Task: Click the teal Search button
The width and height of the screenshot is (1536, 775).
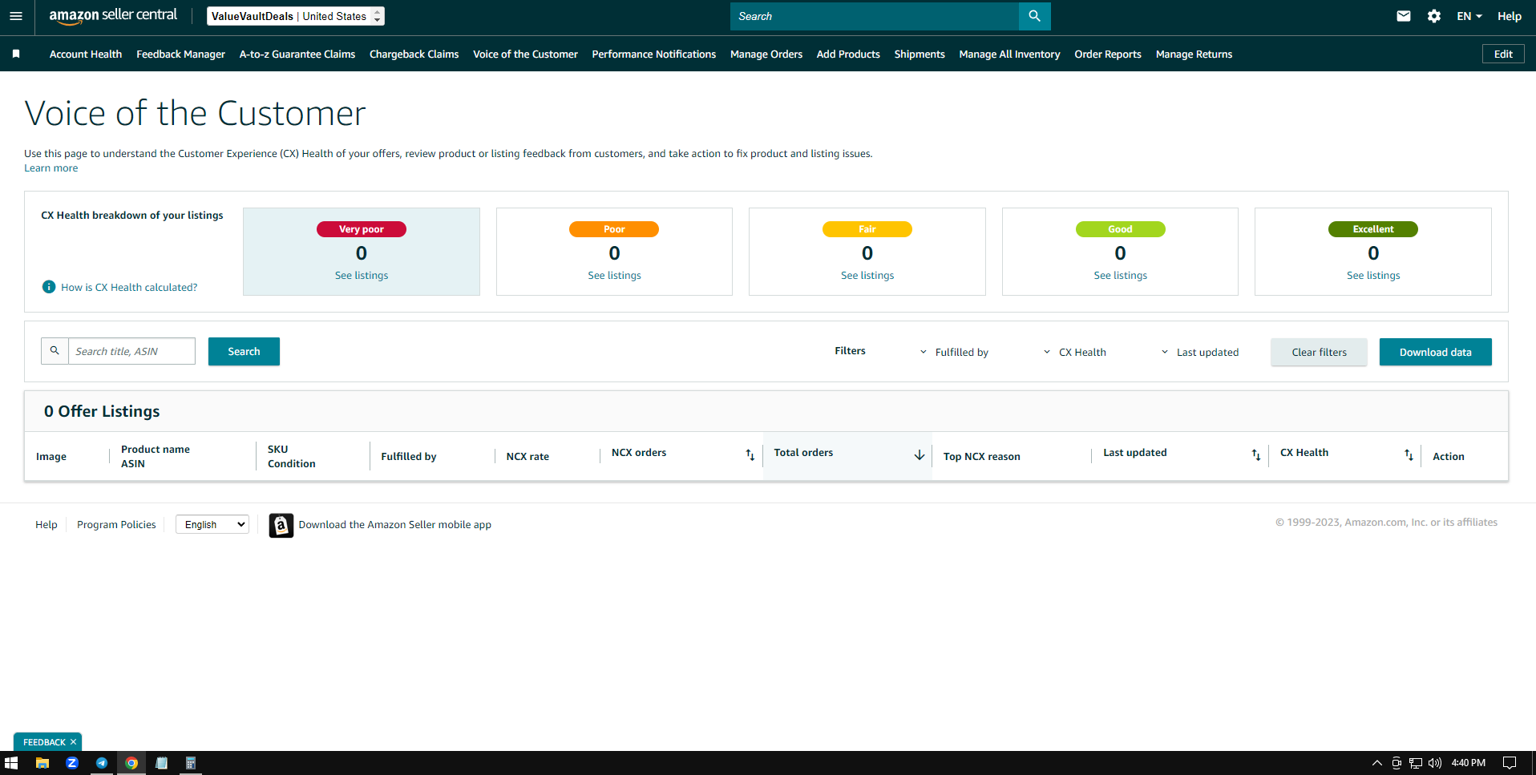Action: click(x=244, y=351)
